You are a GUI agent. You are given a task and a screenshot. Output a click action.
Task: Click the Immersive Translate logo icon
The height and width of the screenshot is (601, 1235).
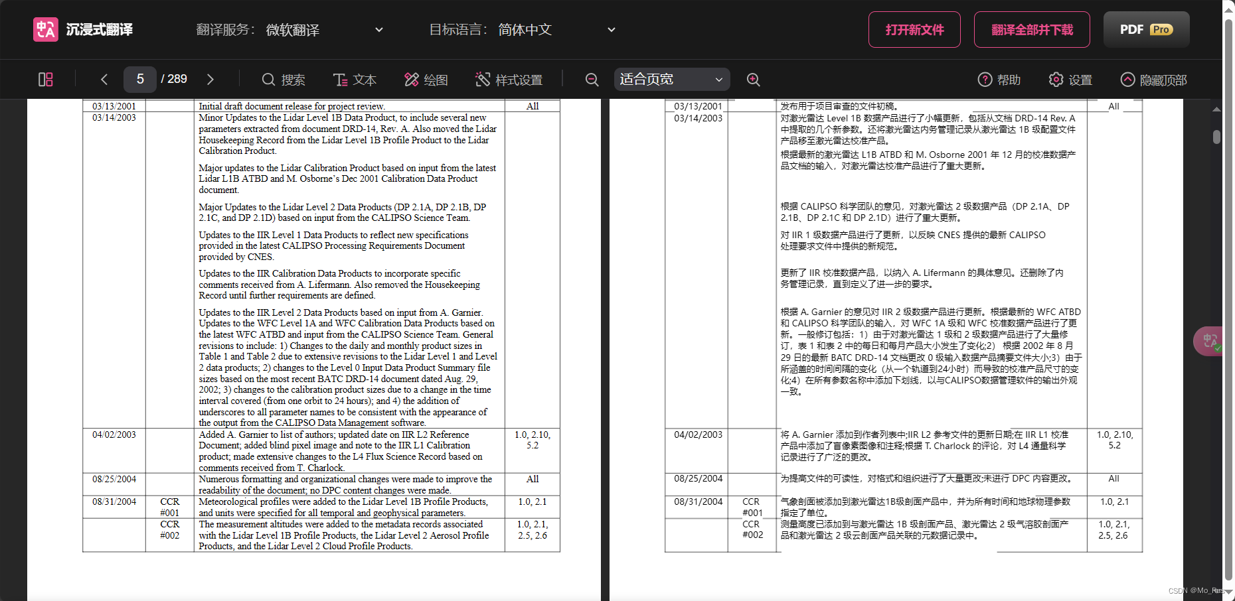coord(46,30)
